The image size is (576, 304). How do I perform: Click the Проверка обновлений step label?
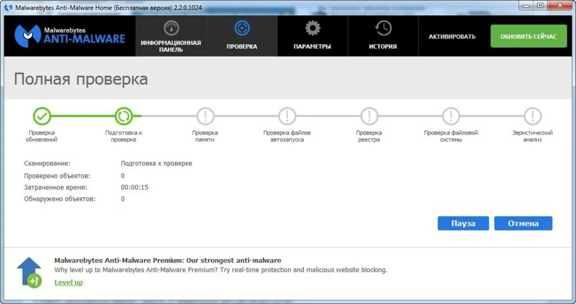point(42,136)
